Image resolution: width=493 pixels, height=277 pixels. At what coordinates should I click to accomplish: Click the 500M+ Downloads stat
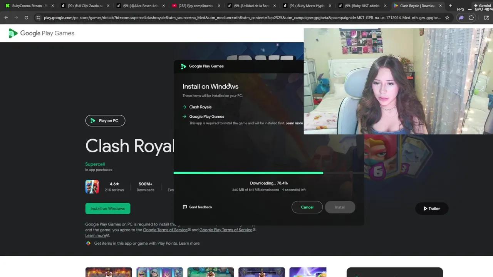coord(146,187)
